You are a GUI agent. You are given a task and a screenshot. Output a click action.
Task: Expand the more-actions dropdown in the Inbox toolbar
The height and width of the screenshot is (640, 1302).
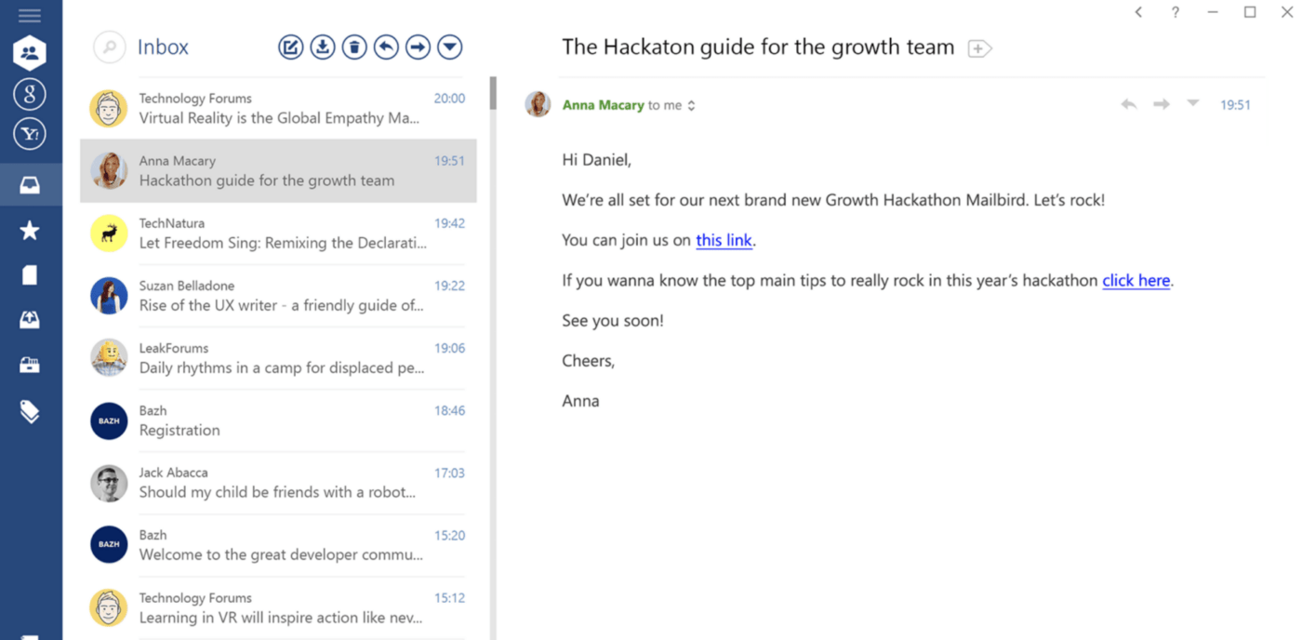(x=450, y=47)
